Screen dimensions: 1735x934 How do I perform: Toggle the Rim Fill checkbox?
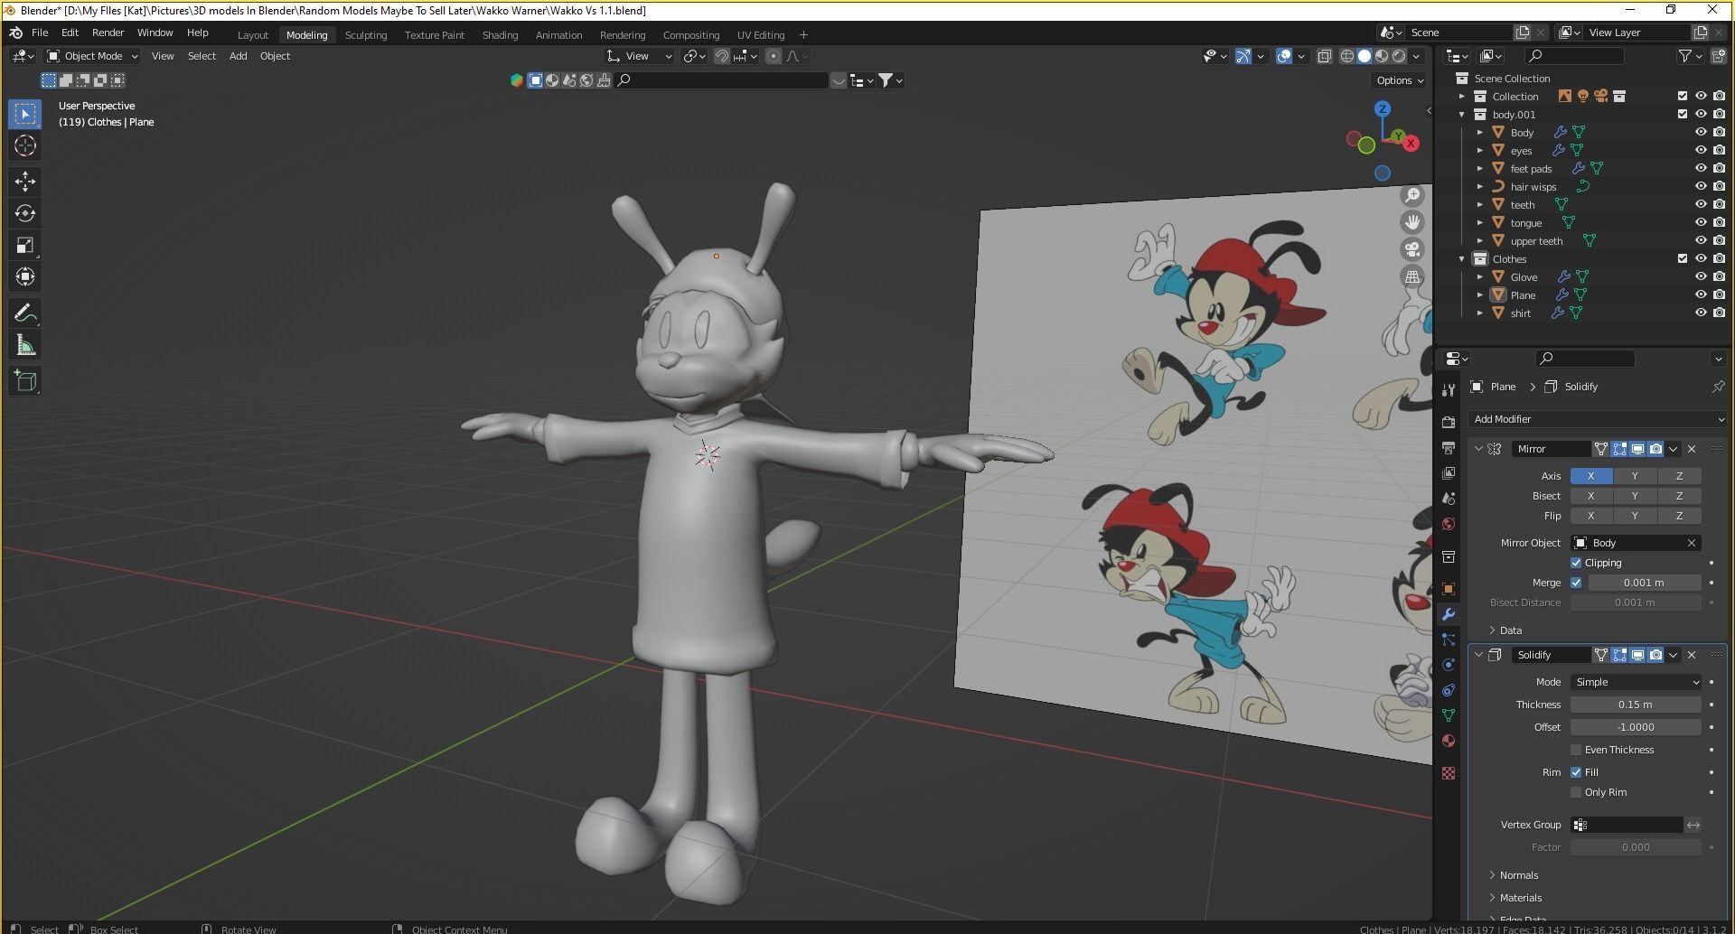point(1576,772)
